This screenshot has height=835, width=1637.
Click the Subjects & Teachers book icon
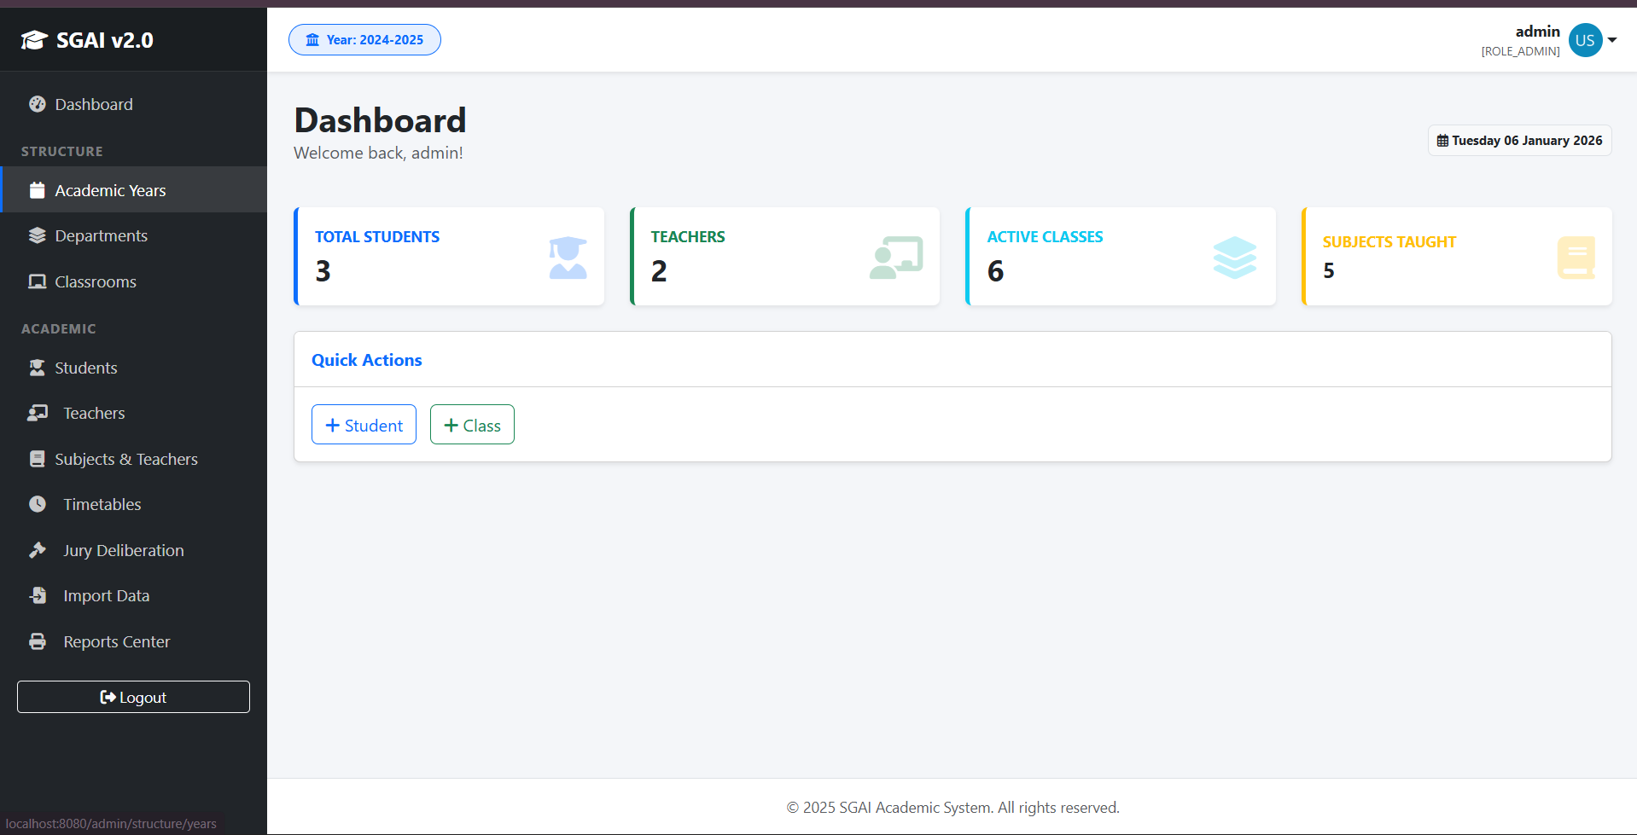click(x=37, y=459)
